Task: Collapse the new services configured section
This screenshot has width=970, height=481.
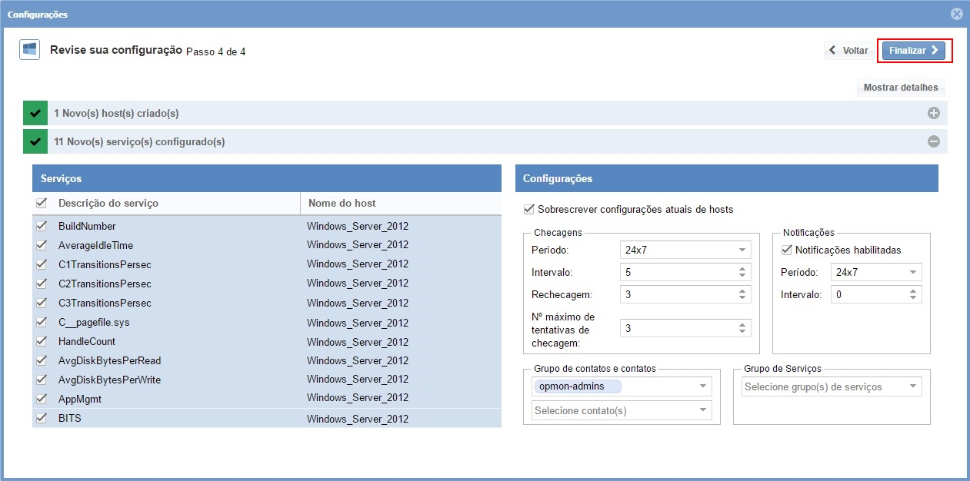Action: tap(934, 141)
